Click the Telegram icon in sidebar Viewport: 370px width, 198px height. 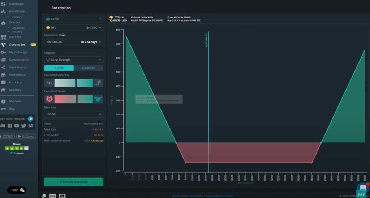30,119
